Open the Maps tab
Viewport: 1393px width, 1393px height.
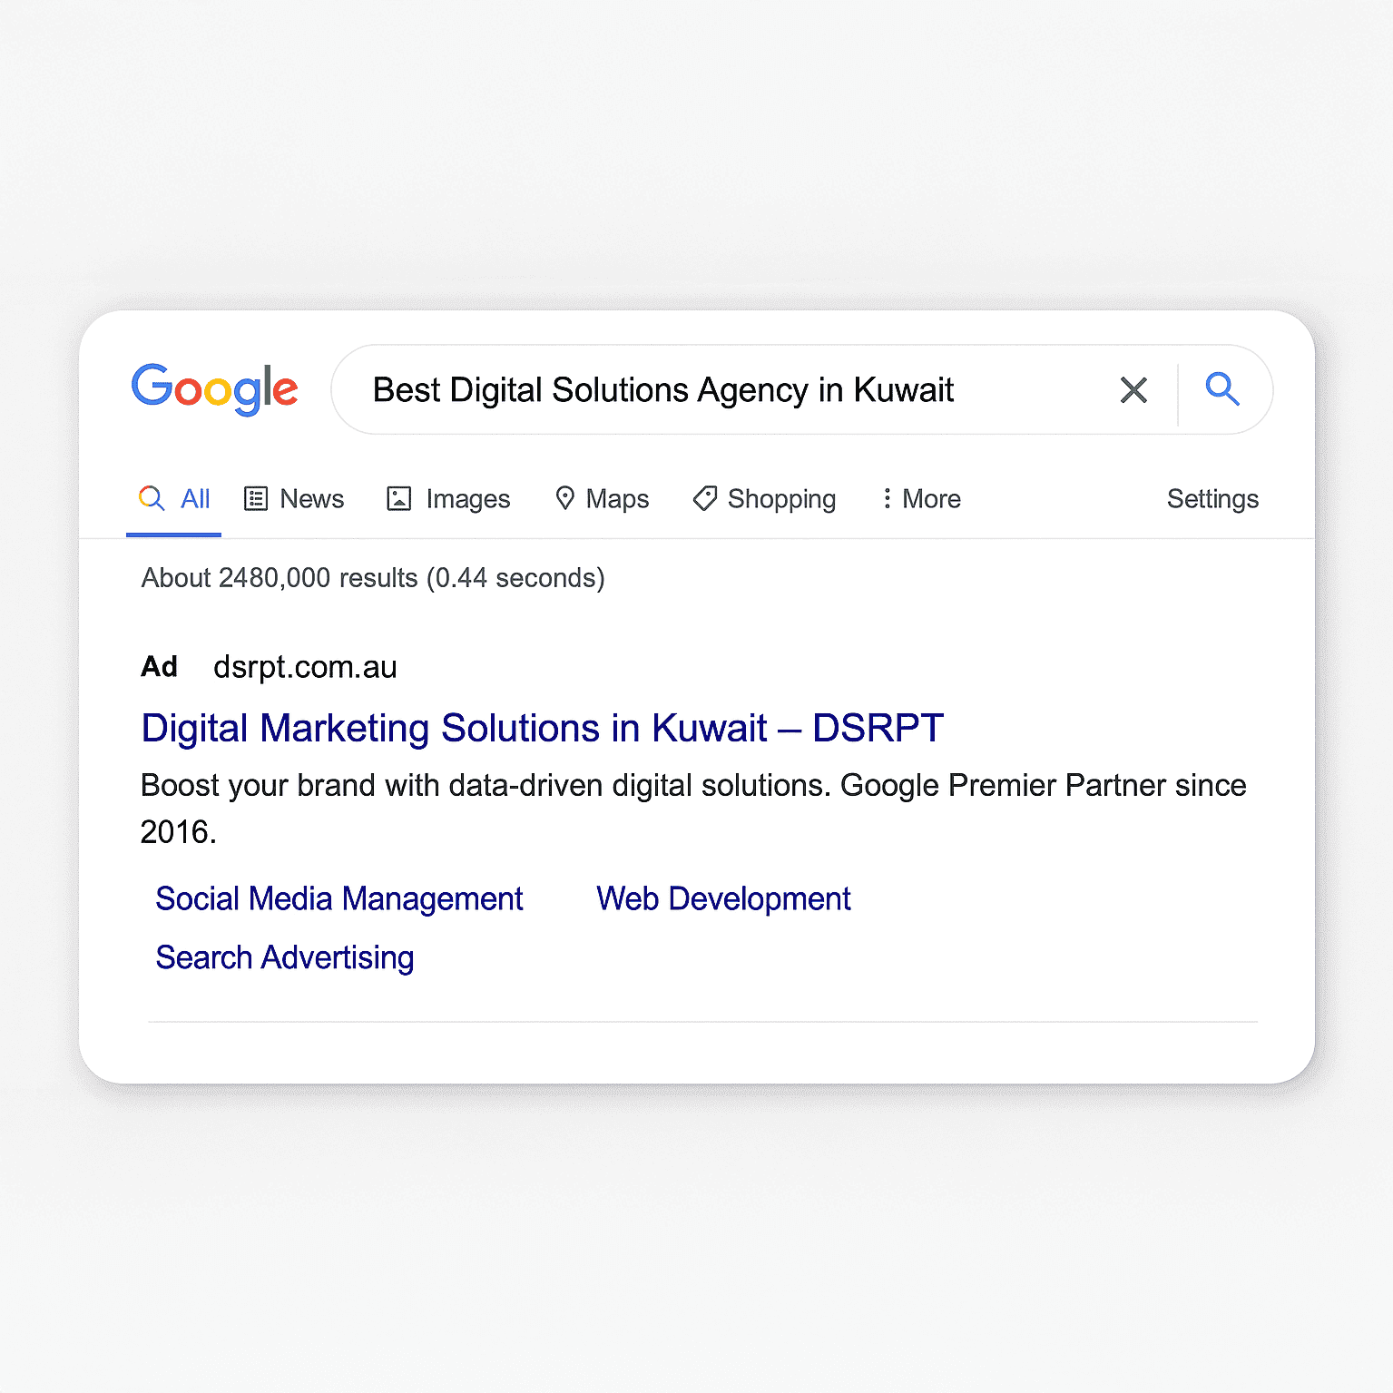tap(602, 499)
